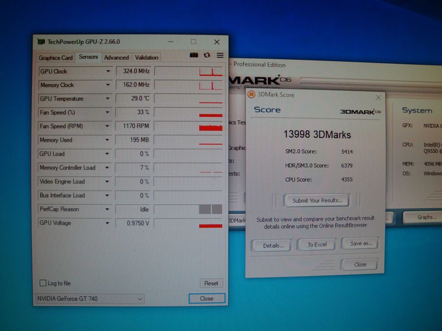Open the Advanced tab

(116, 57)
